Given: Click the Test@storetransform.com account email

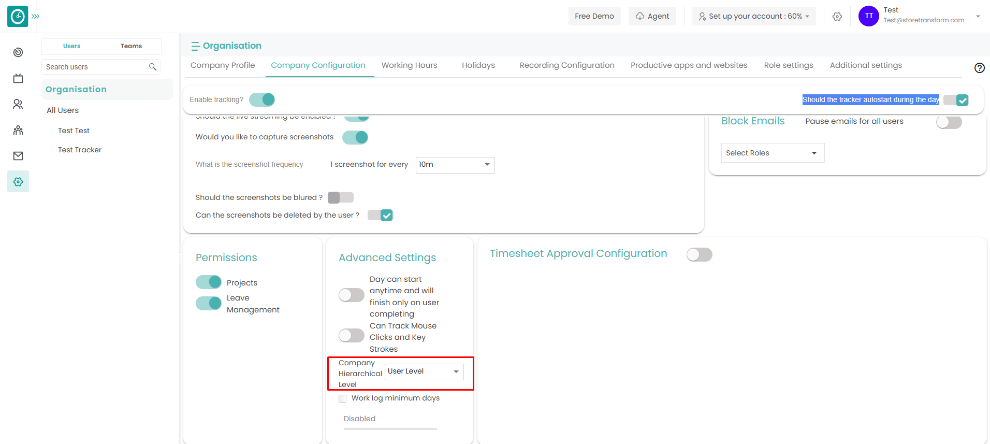Looking at the screenshot, I should click(x=924, y=20).
